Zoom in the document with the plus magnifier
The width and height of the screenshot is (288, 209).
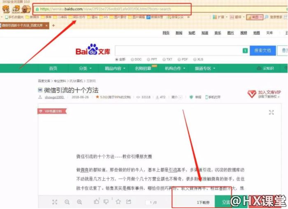click(79, 202)
